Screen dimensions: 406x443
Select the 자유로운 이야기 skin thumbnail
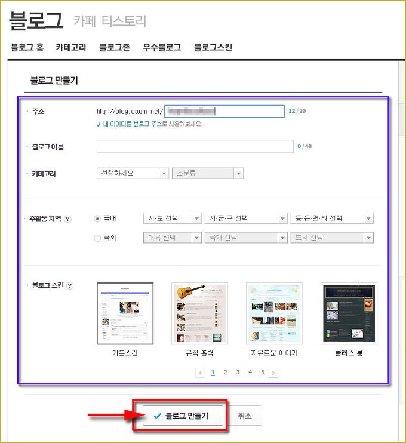[274, 313]
